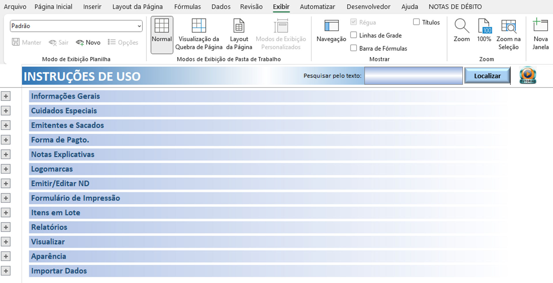The height and width of the screenshot is (283, 553).
Task: Open the Navigation pane
Action: pos(331,31)
